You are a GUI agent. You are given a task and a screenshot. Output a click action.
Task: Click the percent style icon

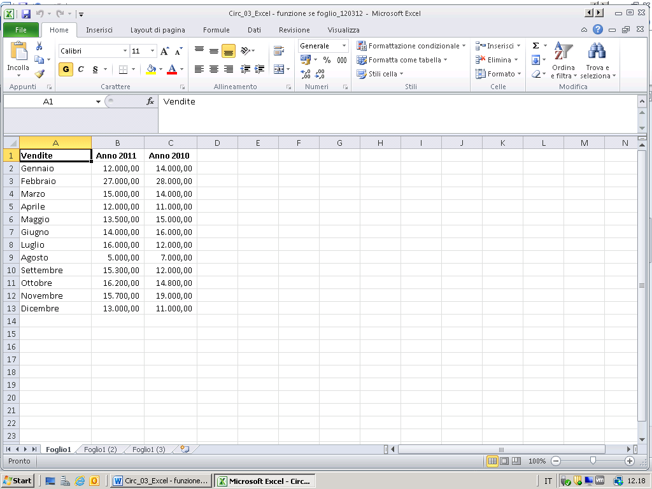(327, 60)
